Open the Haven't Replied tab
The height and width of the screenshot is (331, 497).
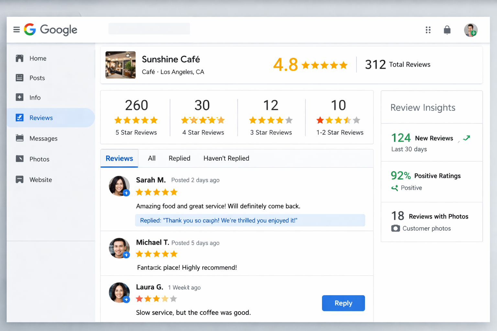(x=226, y=158)
